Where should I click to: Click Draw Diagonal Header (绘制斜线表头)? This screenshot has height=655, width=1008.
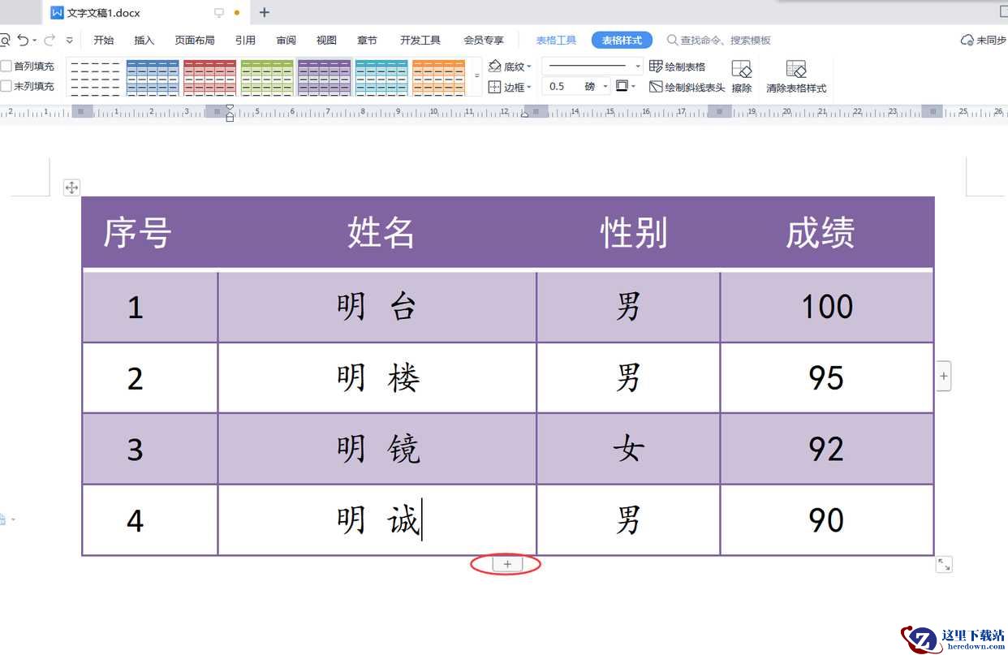[x=687, y=87]
